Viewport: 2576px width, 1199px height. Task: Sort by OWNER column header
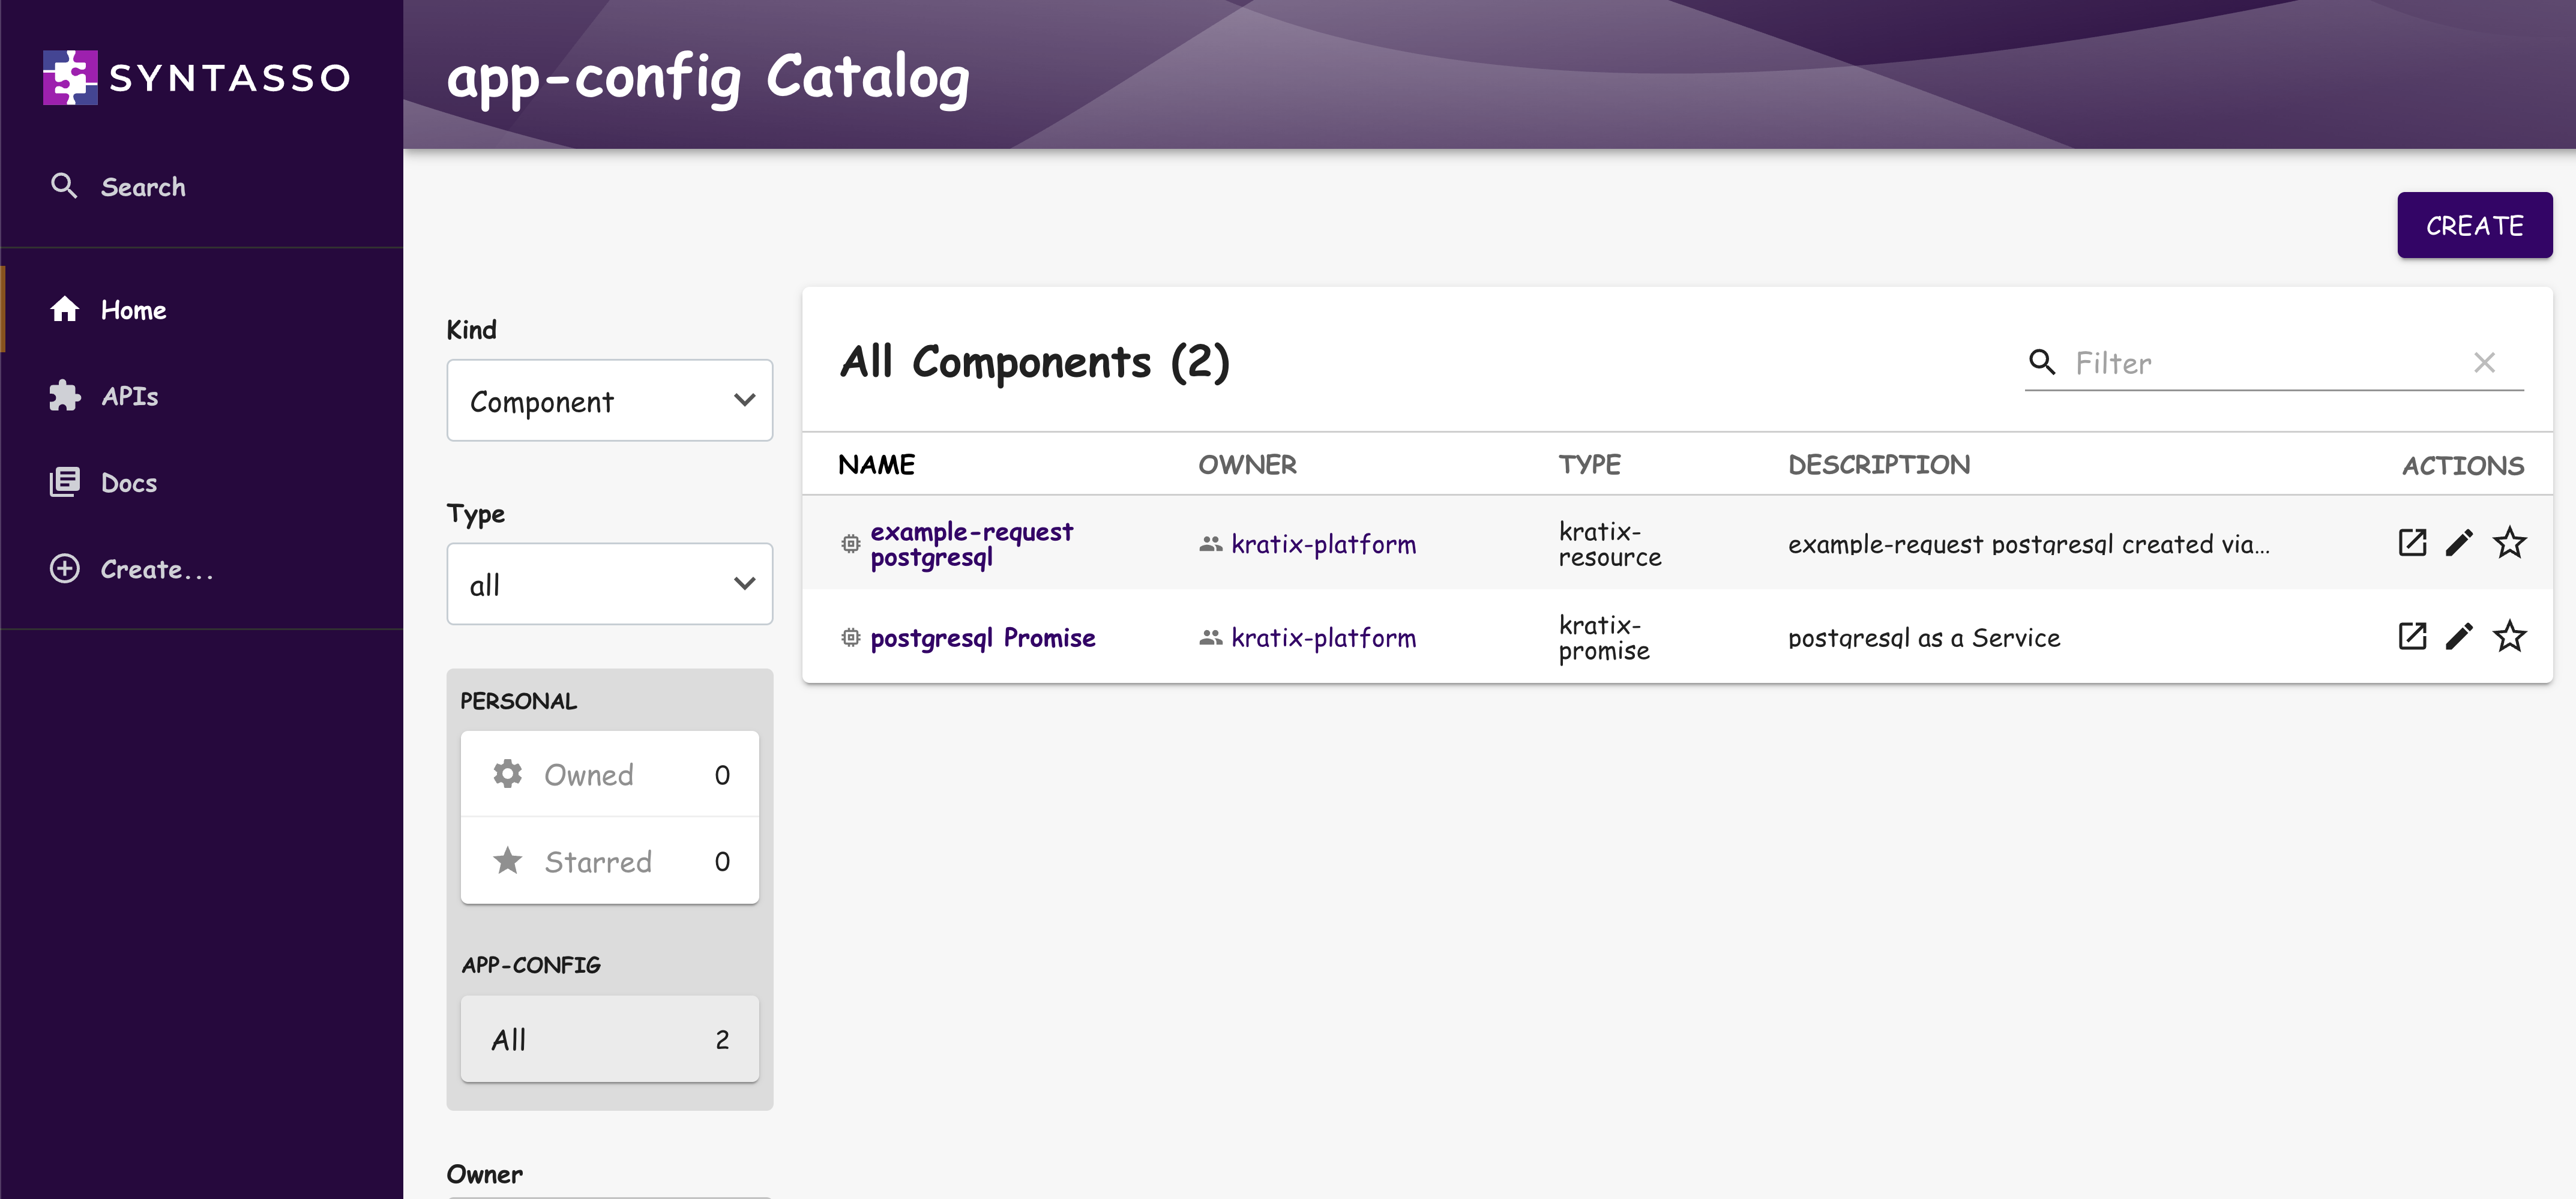(1247, 464)
